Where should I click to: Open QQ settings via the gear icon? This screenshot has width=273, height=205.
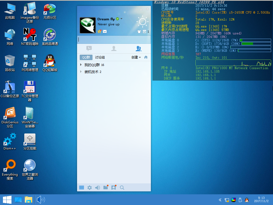[90, 188]
